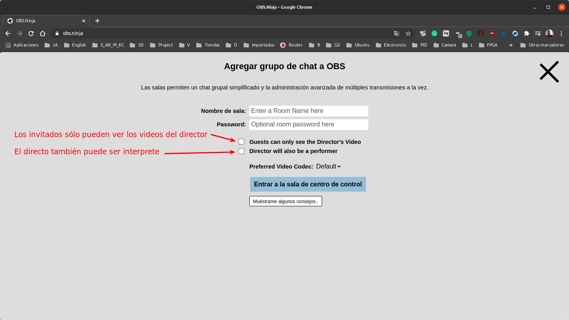569x320 pixels.
Task: Click Muéstrame algunos consejos button
Action: (x=285, y=201)
